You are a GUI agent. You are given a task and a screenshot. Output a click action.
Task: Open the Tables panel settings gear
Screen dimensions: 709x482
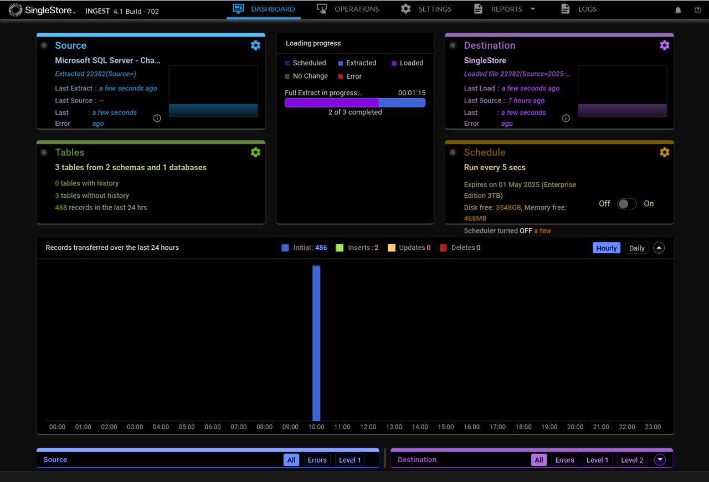(x=255, y=152)
